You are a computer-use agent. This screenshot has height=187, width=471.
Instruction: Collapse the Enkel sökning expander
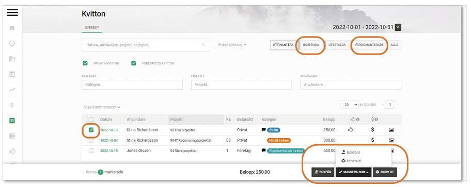click(x=232, y=45)
